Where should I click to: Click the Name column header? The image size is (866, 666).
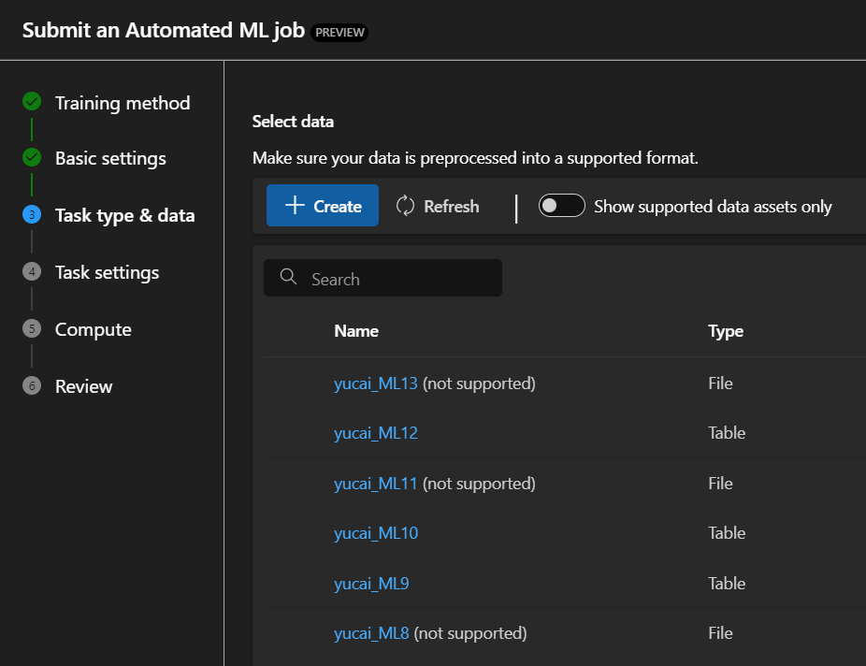click(355, 331)
